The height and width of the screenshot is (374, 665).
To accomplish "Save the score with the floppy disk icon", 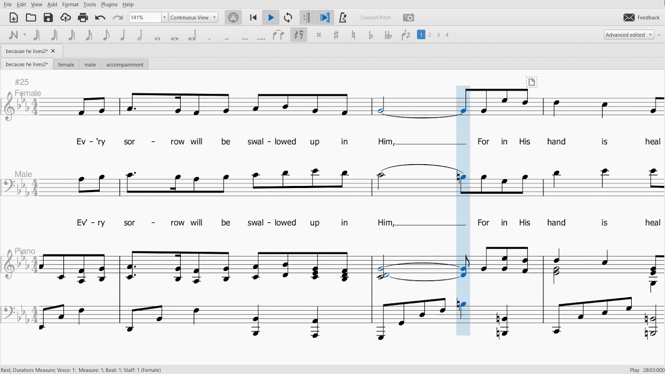I will tap(48, 18).
